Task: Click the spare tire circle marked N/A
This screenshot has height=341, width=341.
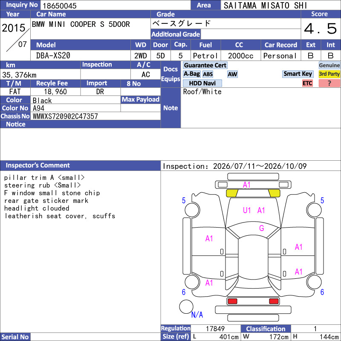Action: [x=186, y=306]
